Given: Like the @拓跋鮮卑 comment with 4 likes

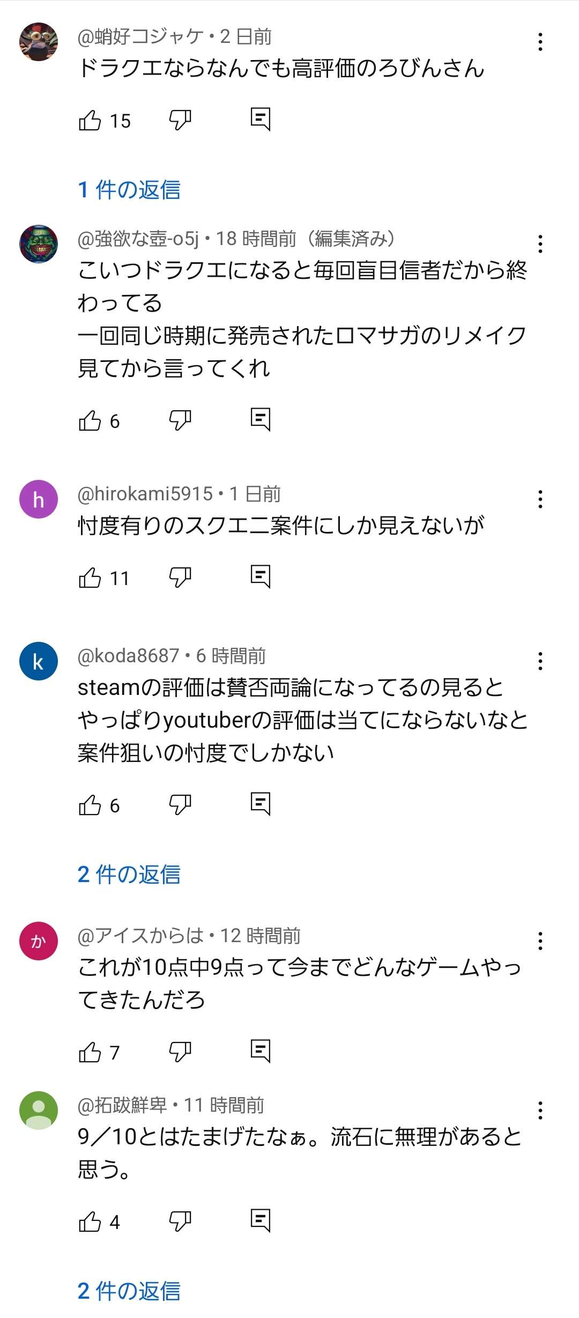Looking at the screenshot, I should coord(90,1221).
